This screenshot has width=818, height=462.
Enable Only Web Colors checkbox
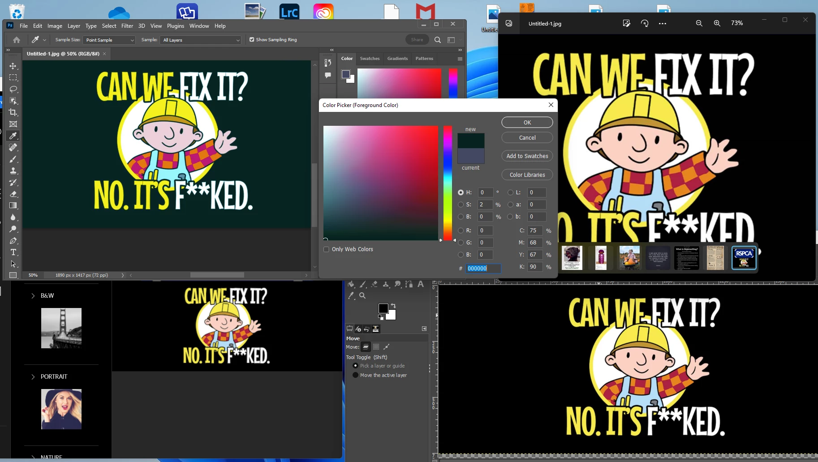[x=326, y=249]
